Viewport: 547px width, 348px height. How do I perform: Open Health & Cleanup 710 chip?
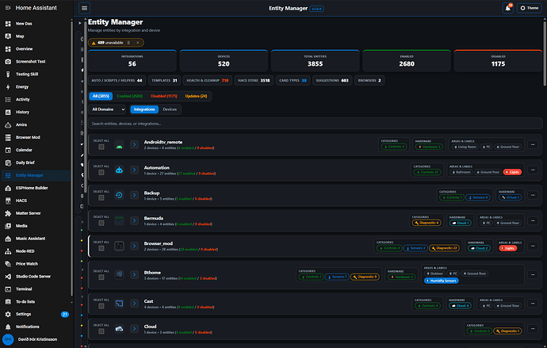(x=207, y=81)
